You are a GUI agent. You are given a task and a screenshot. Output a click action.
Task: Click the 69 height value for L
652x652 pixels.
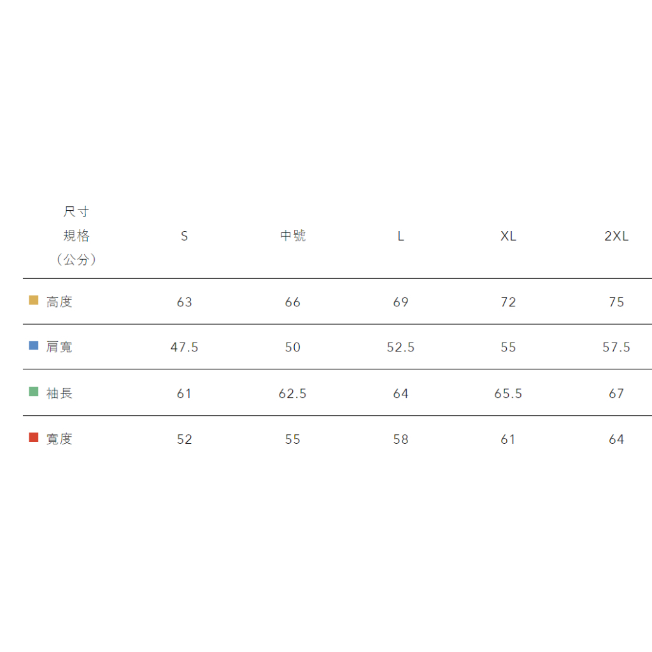[x=400, y=302]
